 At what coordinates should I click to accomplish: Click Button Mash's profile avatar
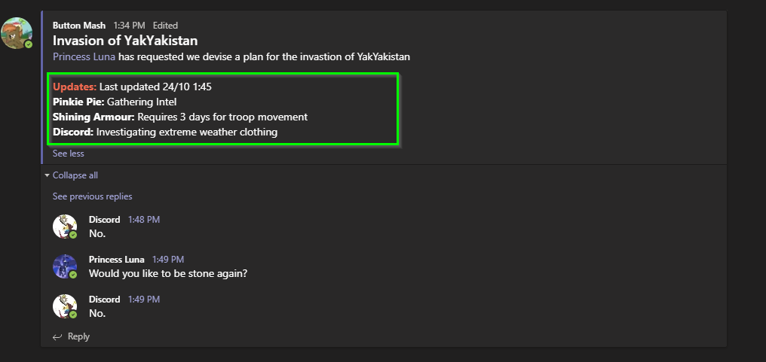pyautogui.click(x=17, y=32)
